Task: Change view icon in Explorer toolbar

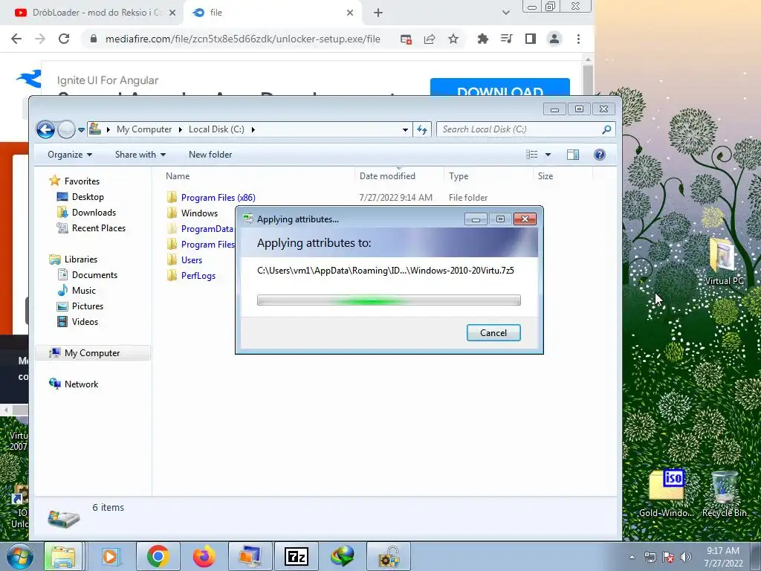Action: click(532, 155)
